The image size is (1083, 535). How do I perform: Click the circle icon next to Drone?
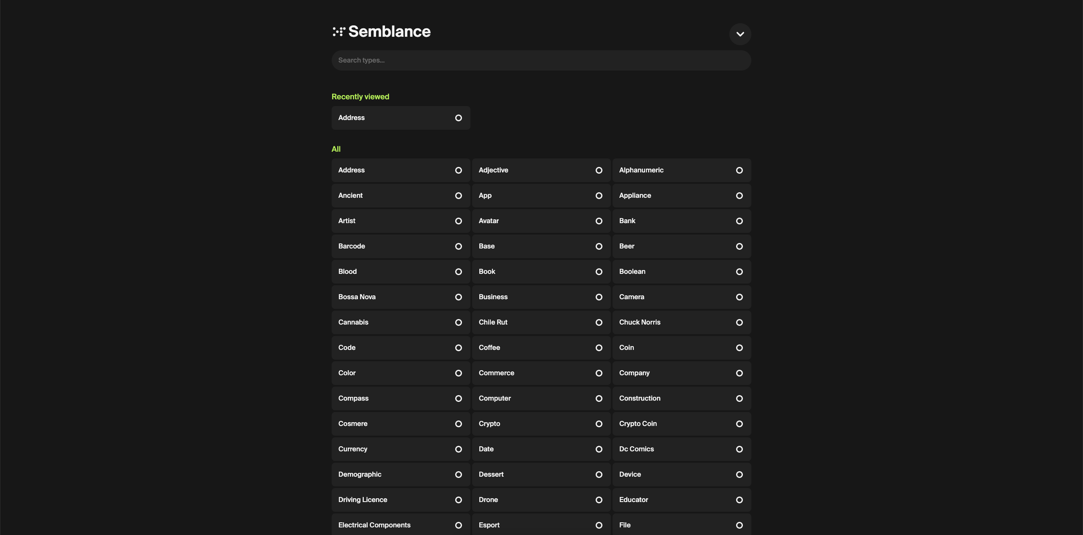[599, 500]
